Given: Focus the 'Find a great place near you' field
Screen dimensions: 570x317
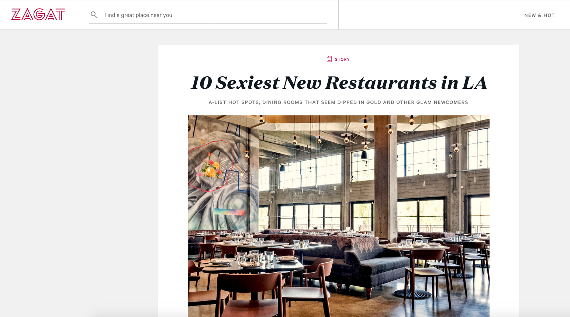Looking at the screenshot, I should [x=208, y=15].
